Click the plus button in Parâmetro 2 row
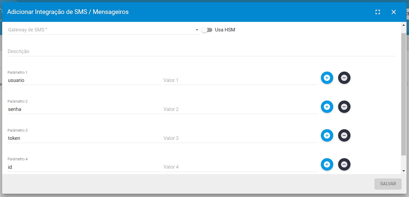Image resolution: width=409 pixels, height=197 pixels. point(327,107)
